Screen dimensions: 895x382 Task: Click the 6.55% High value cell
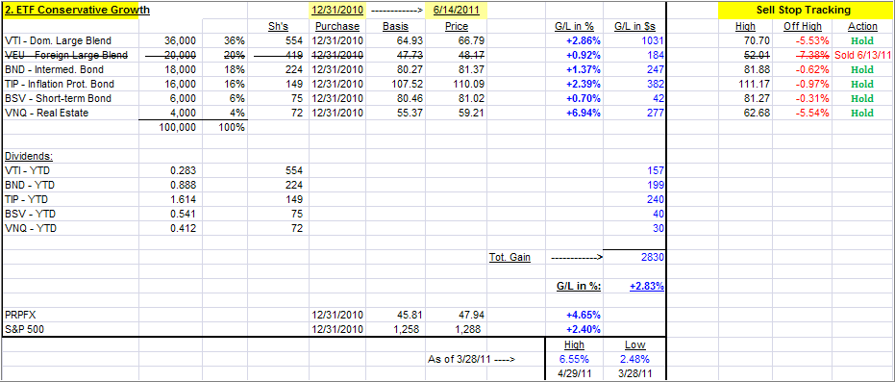click(573, 359)
